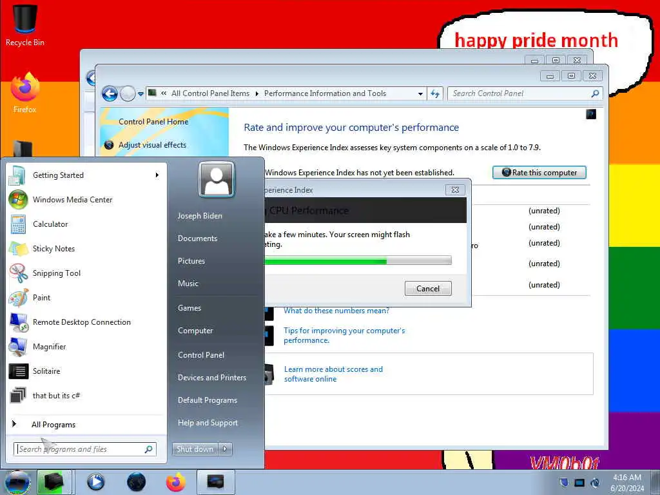Click the Action Center flag tray icon
Screen dimensions: 660x495
point(564,482)
